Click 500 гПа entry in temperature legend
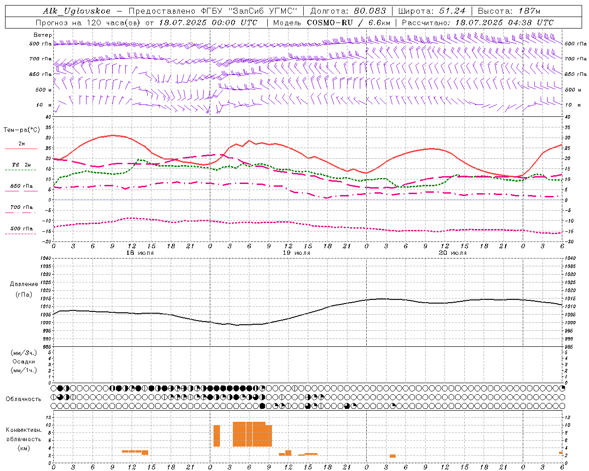The height and width of the screenshot is (471, 589). pyautogui.click(x=21, y=229)
